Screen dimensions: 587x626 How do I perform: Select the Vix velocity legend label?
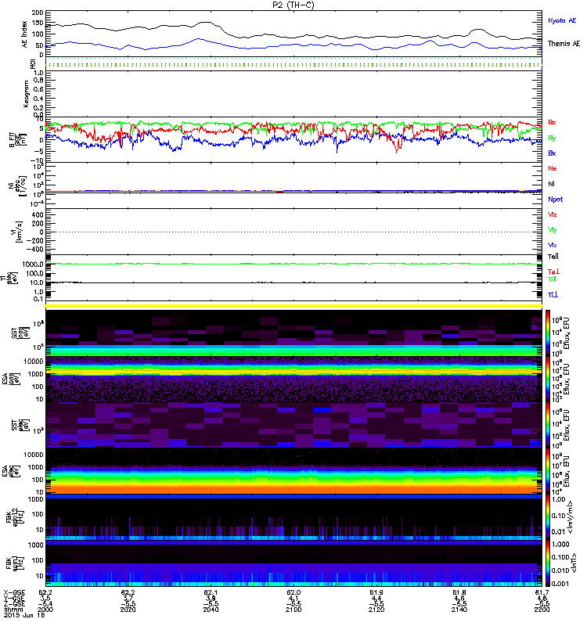552,245
